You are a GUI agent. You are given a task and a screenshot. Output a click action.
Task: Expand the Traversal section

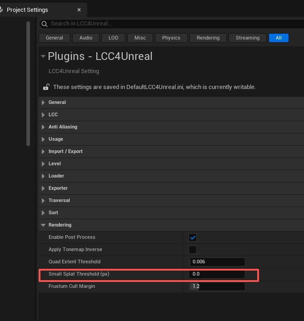[x=43, y=201]
